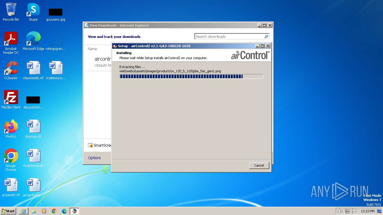Image resolution: width=383 pixels, height=215 pixels.
Task: Click Name column header in downloads list
Action: click(92, 49)
